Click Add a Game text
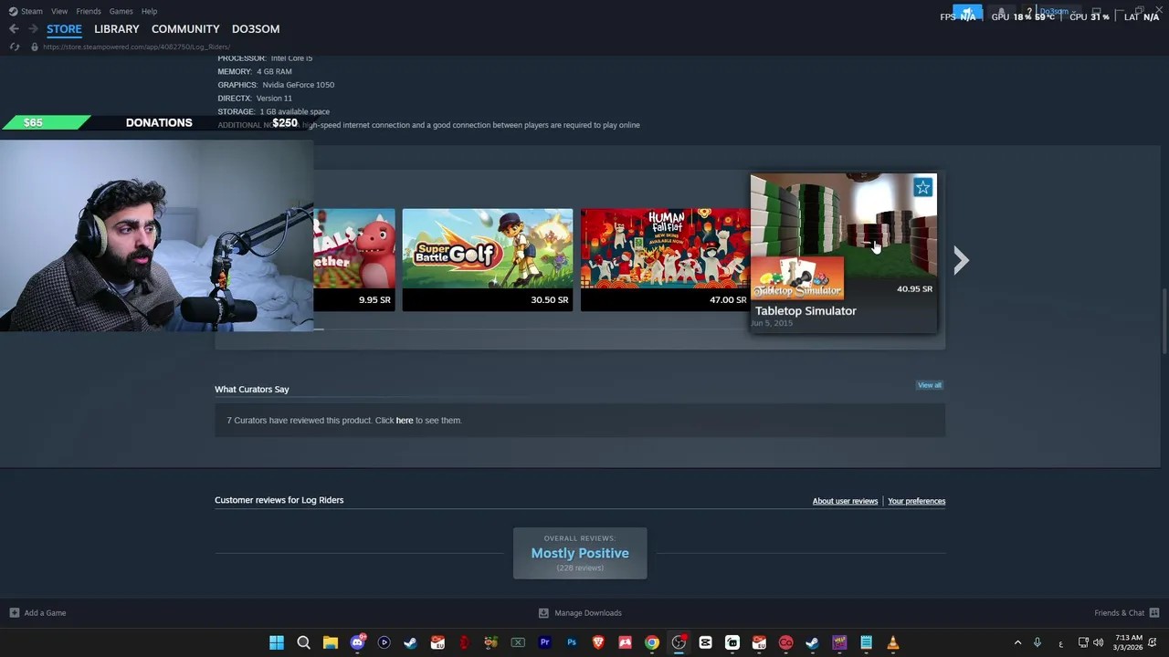Screen dimensions: 1169x657 [45, 613]
